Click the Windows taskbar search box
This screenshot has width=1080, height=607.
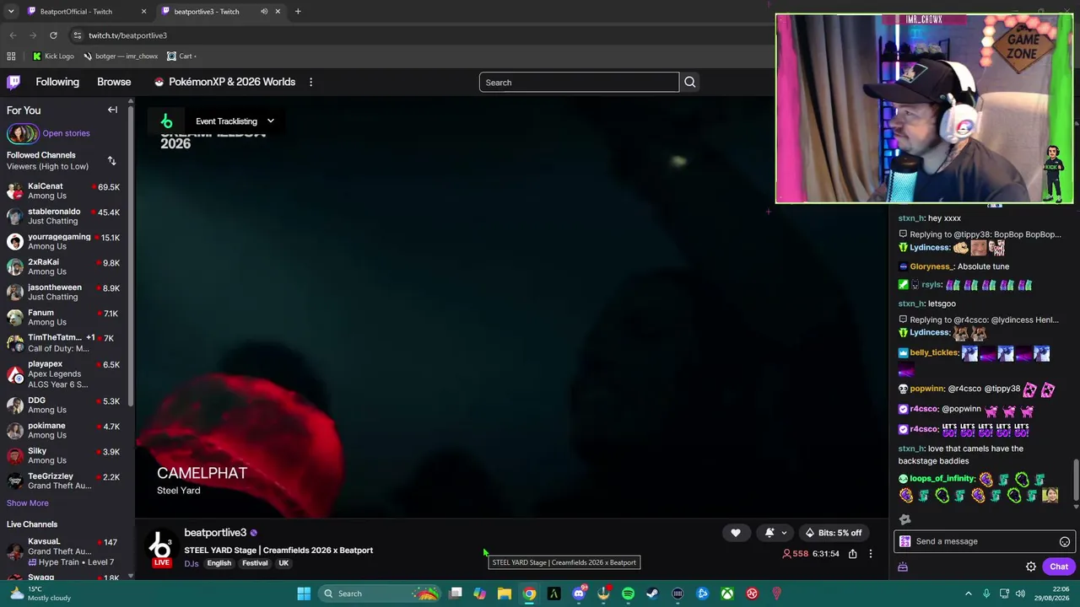[x=380, y=594]
